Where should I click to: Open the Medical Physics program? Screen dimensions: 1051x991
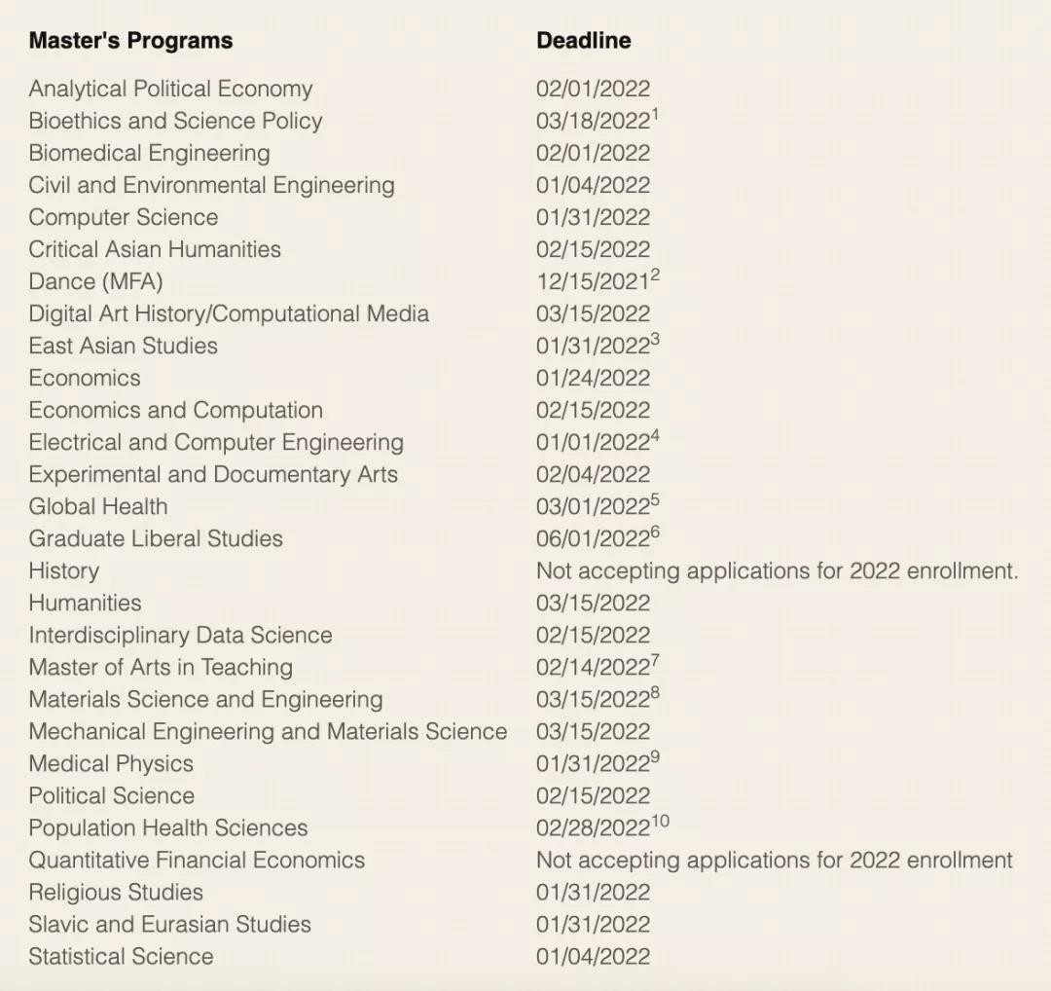point(111,763)
